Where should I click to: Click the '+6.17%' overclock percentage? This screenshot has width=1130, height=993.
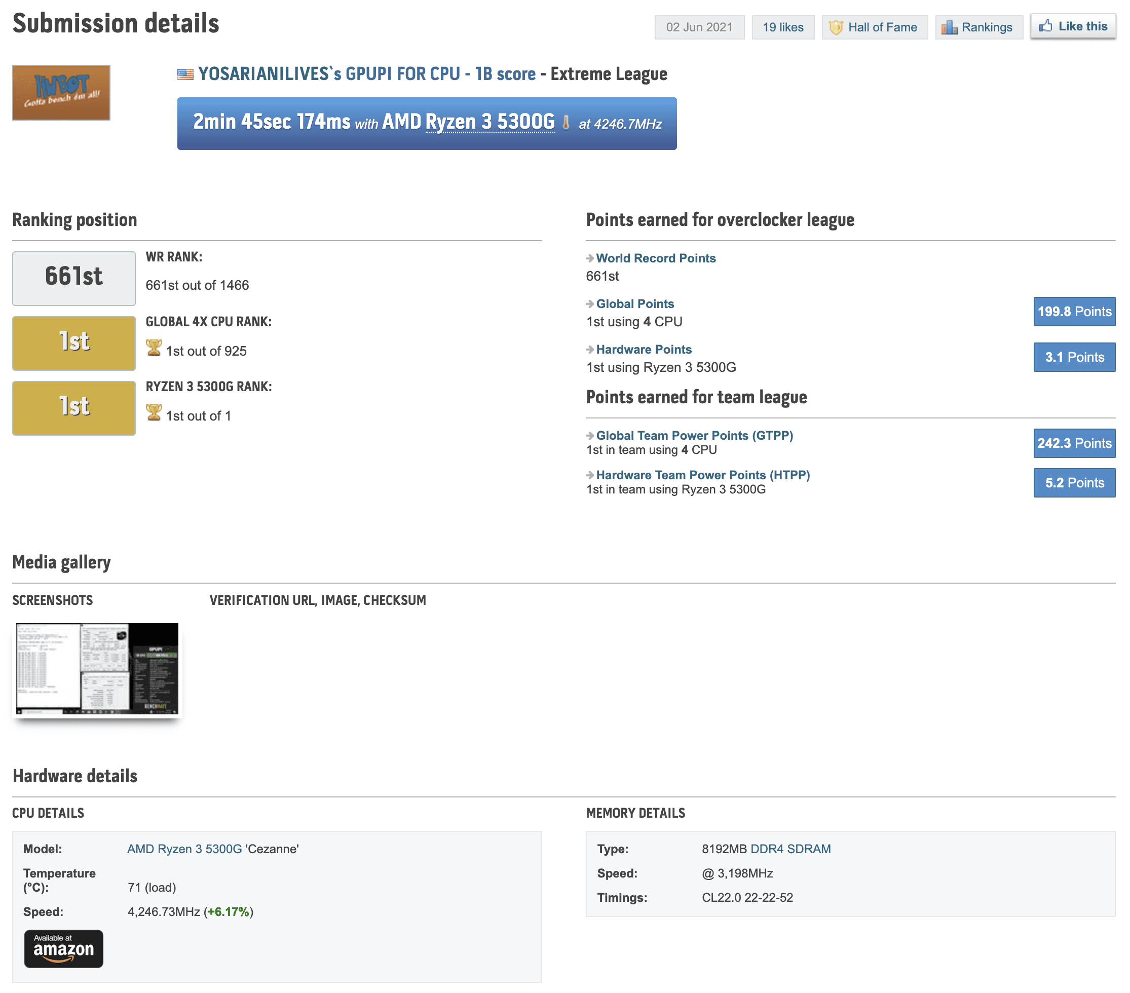click(229, 912)
